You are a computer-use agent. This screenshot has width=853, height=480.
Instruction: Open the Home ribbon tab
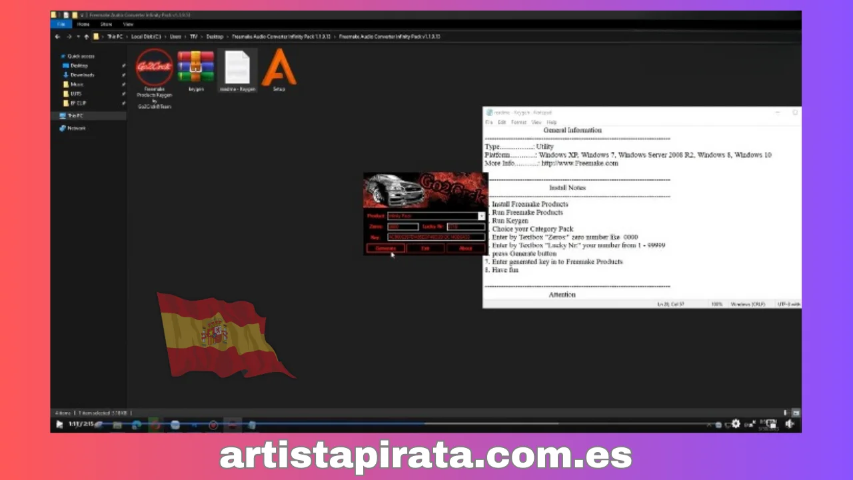[x=83, y=24]
